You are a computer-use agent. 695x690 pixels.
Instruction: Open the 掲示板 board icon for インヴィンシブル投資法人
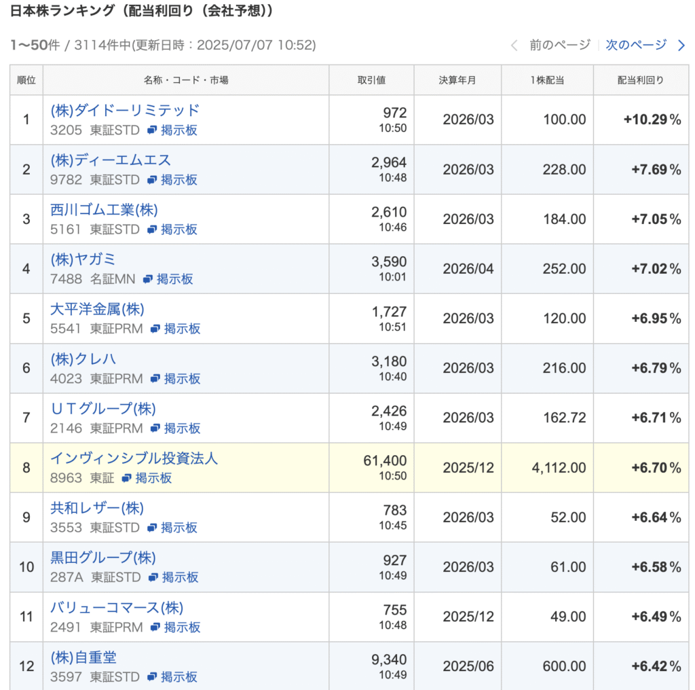127,478
